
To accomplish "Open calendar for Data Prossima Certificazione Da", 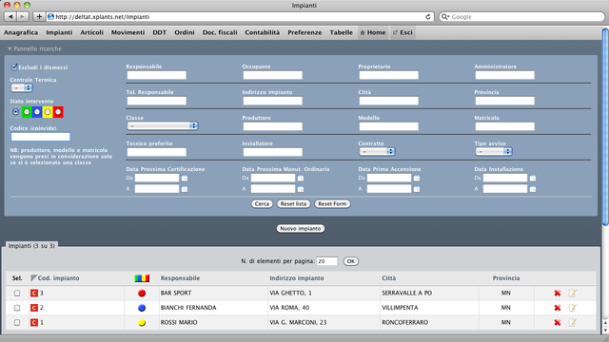I will [x=185, y=178].
